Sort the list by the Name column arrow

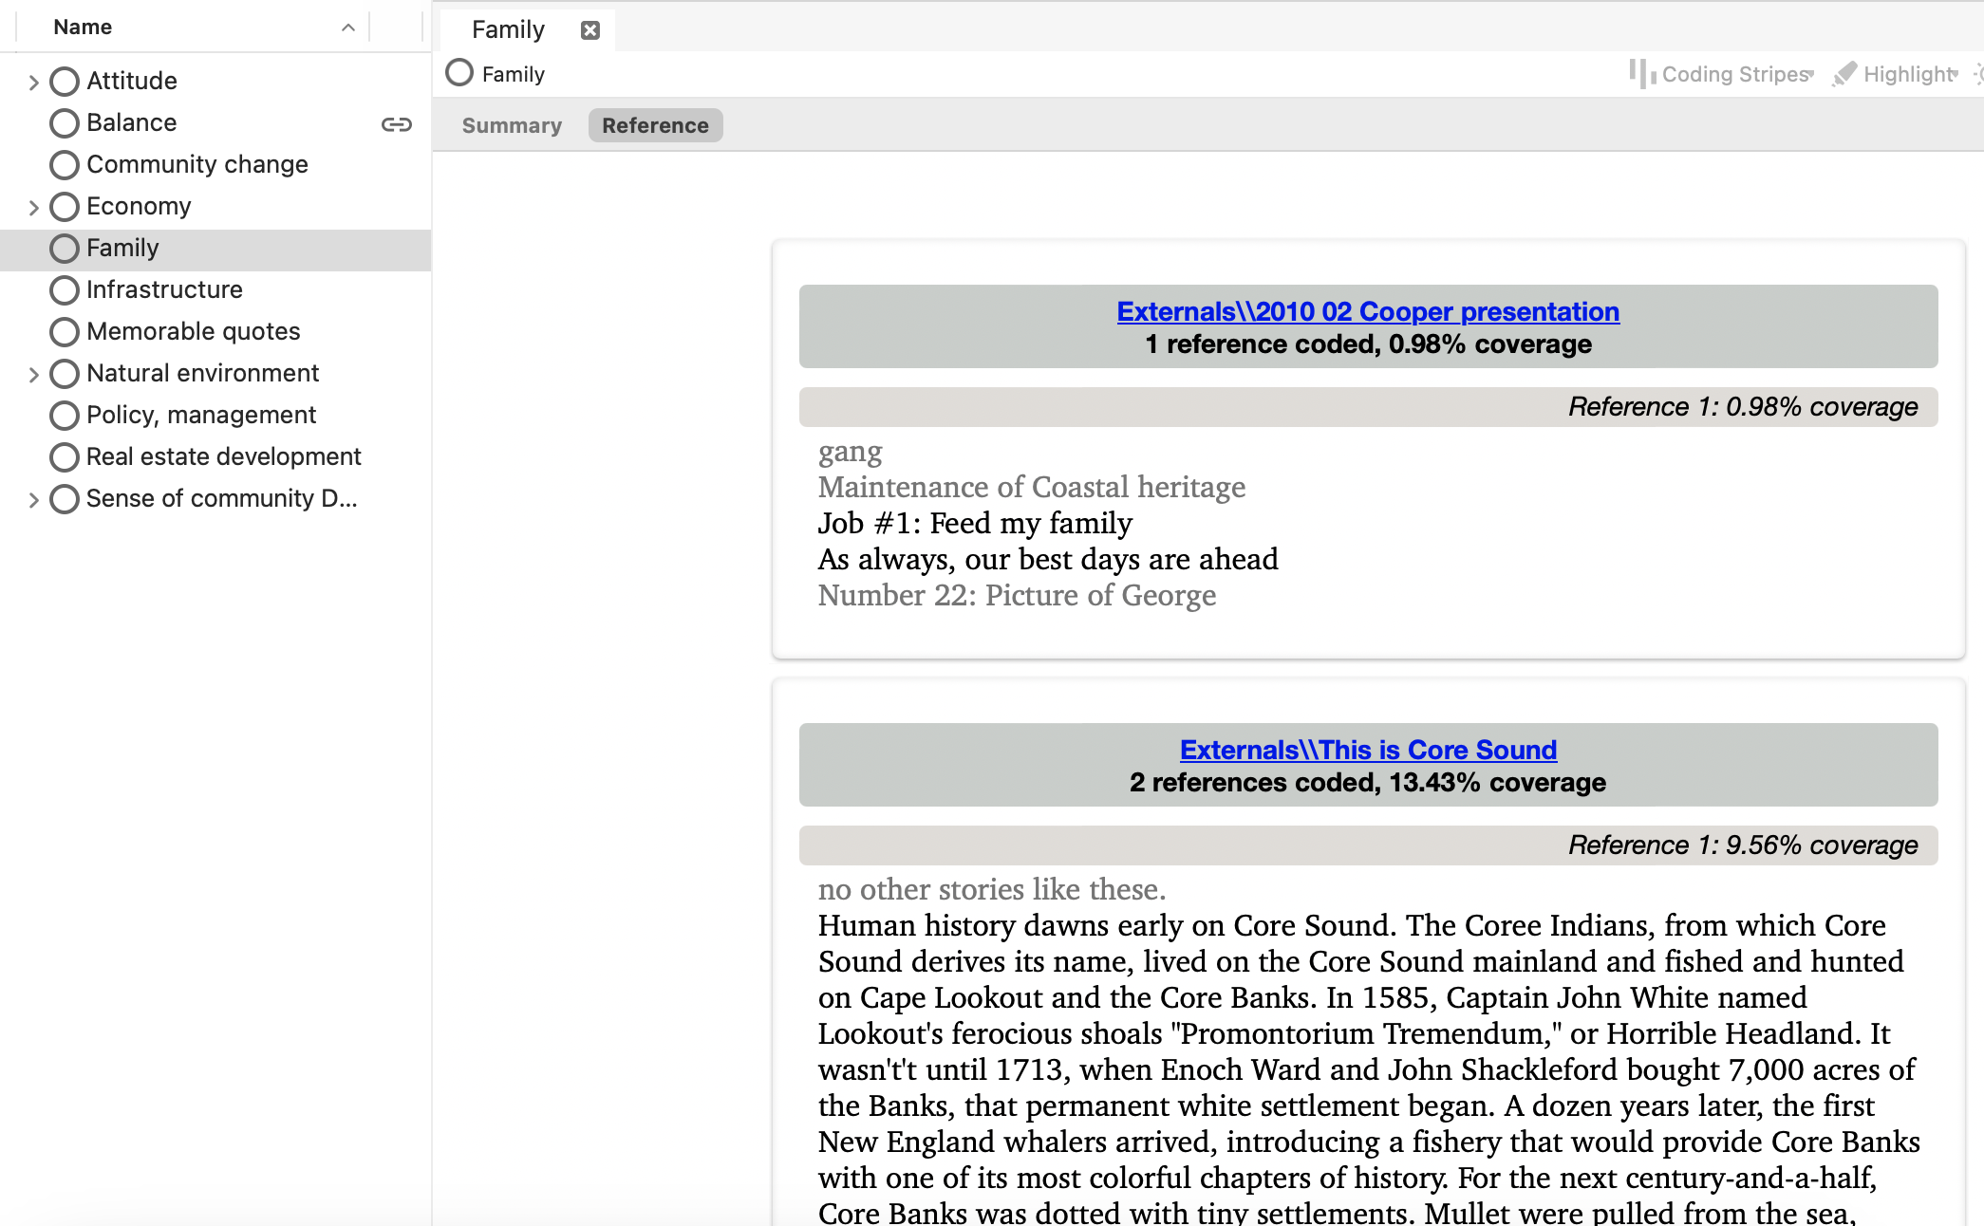tap(348, 28)
